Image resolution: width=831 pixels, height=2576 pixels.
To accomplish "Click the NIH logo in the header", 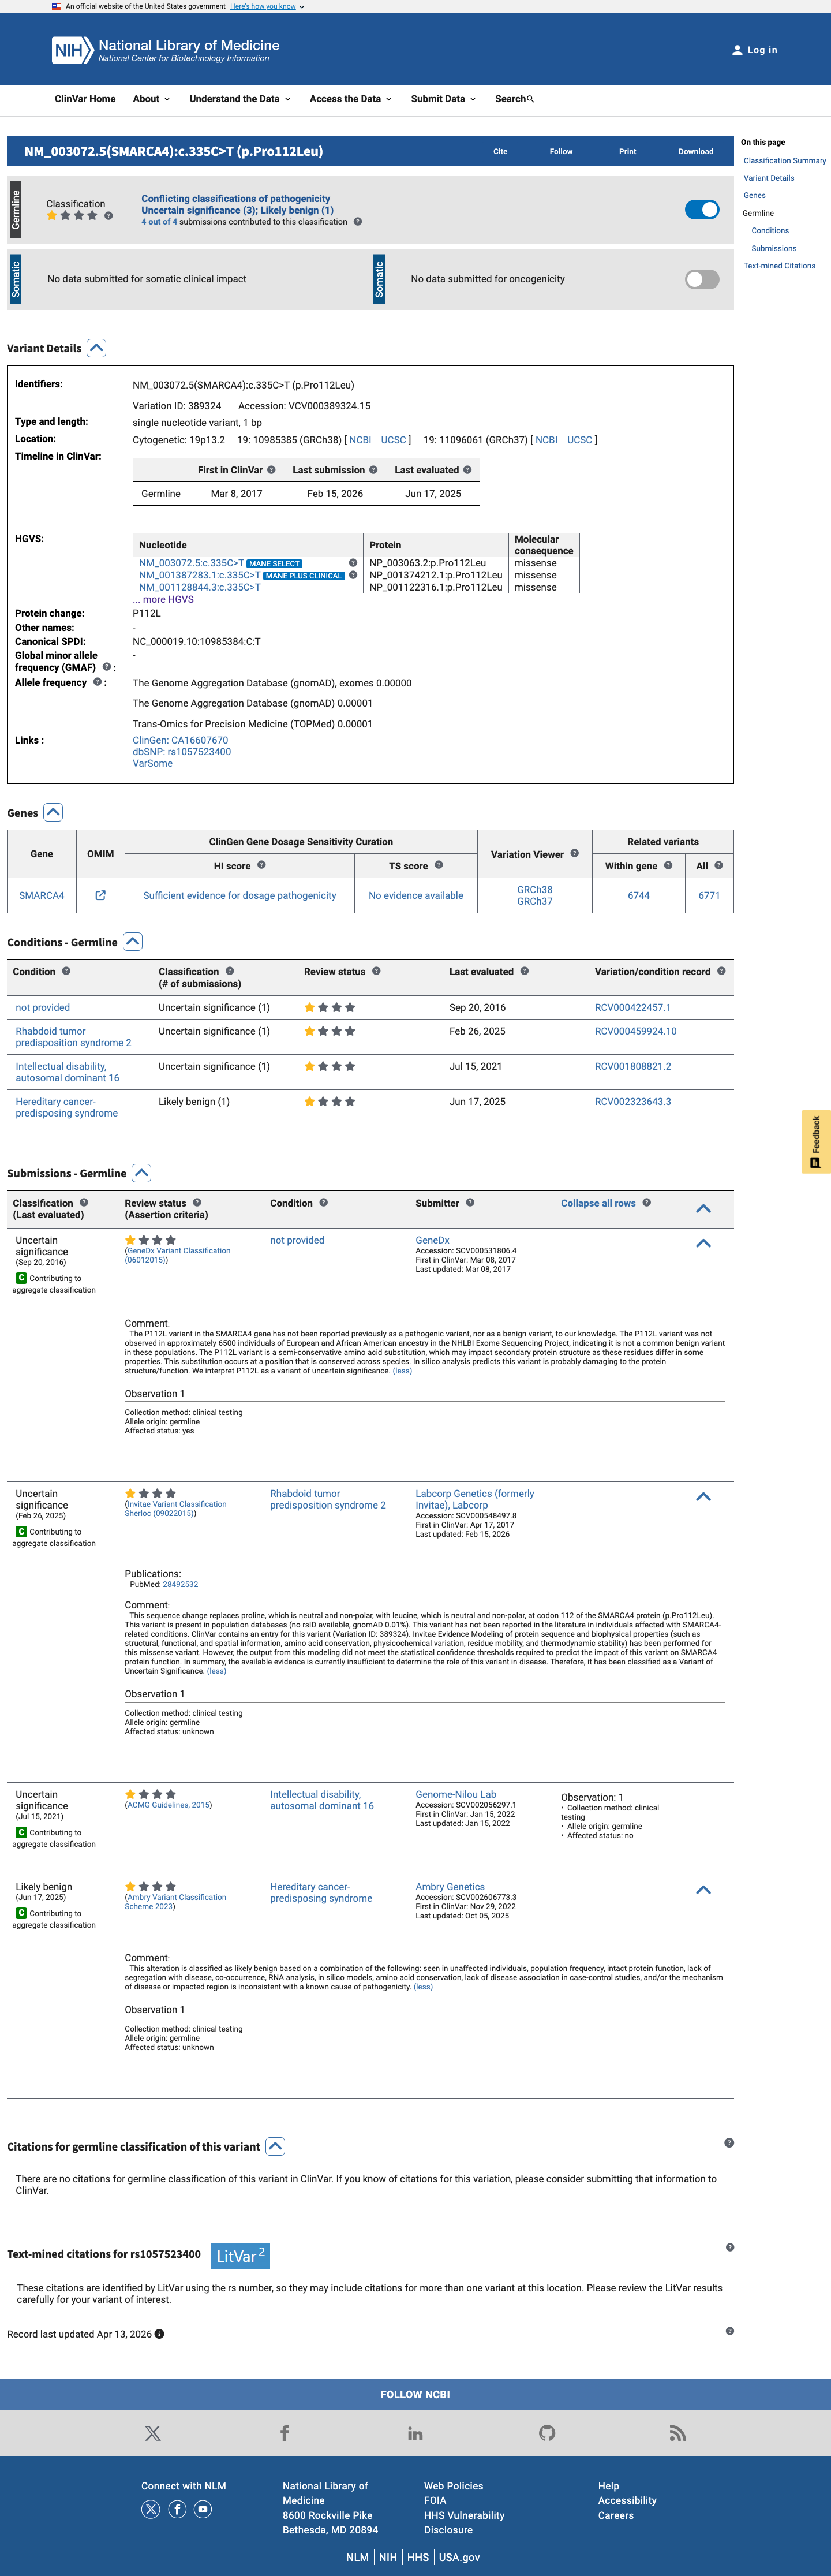I will tap(72, 50).
